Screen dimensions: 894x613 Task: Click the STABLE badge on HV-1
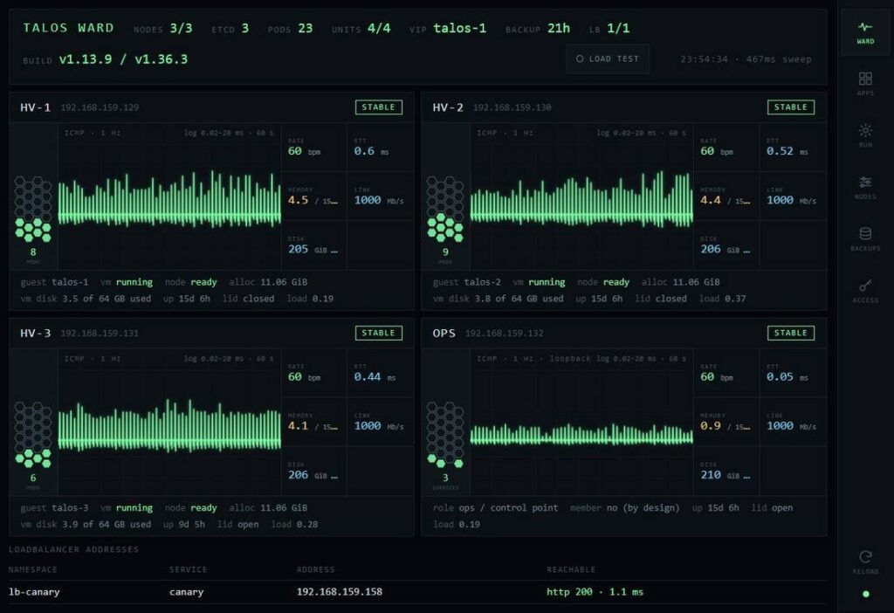click(x=379, y=107)
